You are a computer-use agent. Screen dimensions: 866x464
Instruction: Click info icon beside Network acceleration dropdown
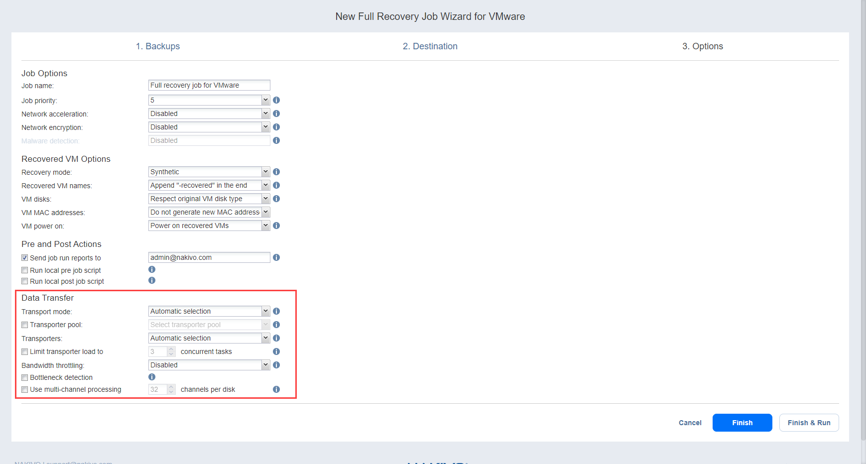pos(276,114)
